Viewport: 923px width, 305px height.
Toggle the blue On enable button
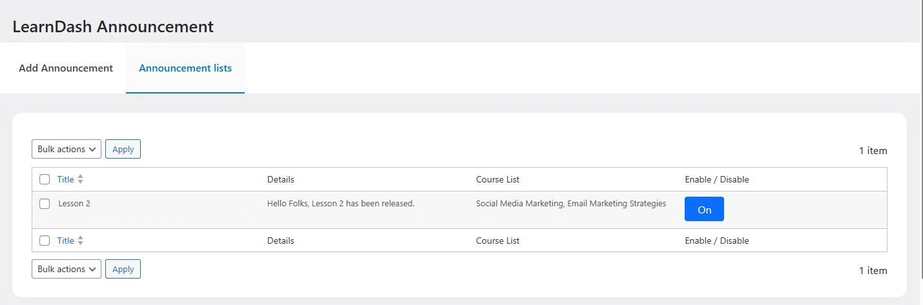click(704, 209)
